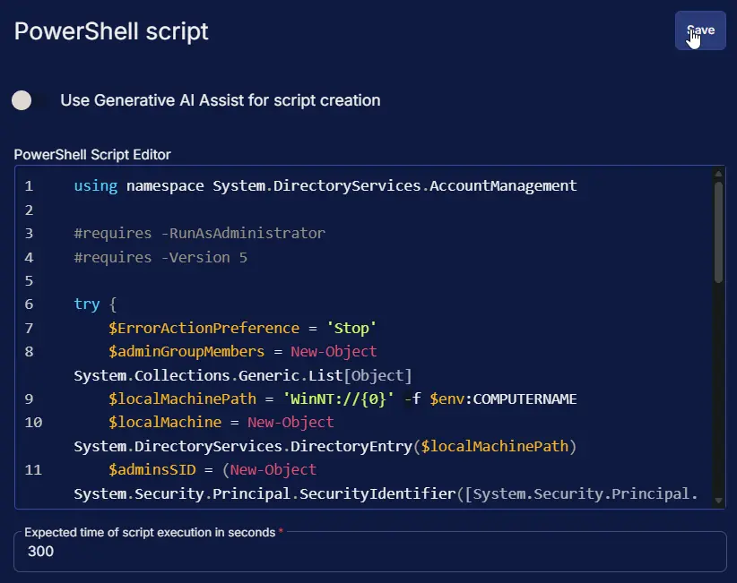Click the #requires -RunAsAdministrator line
Screen dimensions: 737x583
tap(199, 234)
